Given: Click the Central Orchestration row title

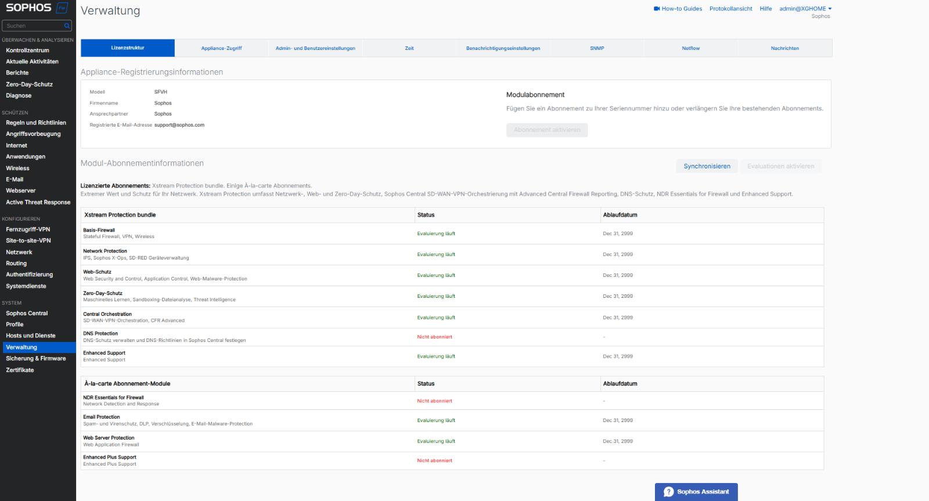Looking at the screenshot, I should [107, 314].
